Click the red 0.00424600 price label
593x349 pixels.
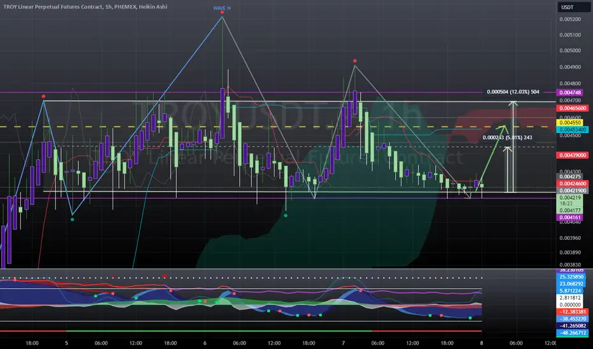coord(572,184)
